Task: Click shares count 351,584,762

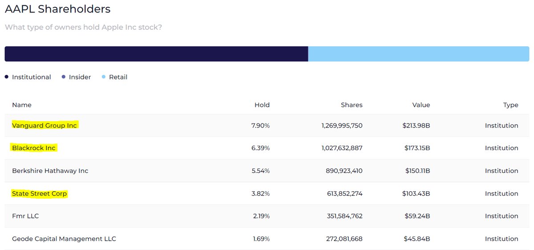Action: (344, 216)
